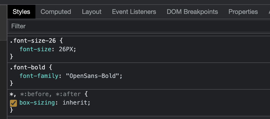Click the box-sizing property name
The image size is (270, 119).
(37, 103)
